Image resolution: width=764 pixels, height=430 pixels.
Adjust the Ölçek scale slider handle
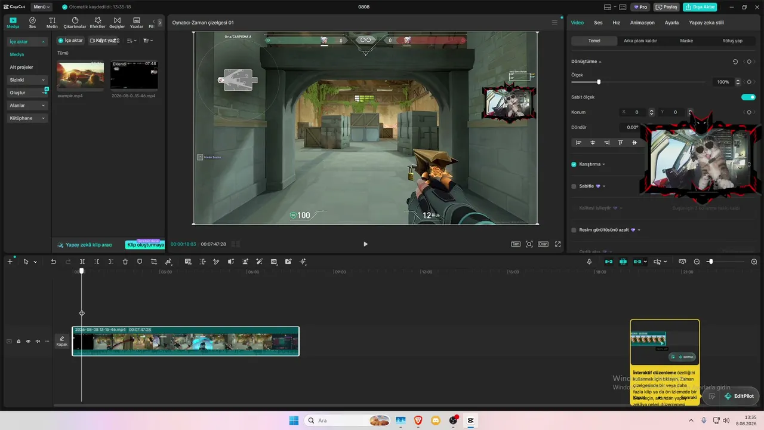pos(599,82)
